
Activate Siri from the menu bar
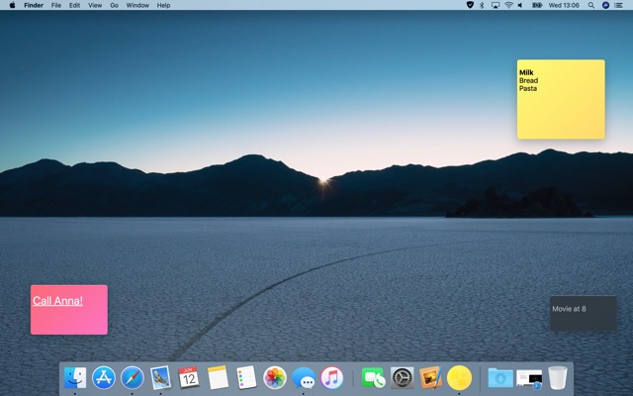(605, 5)
